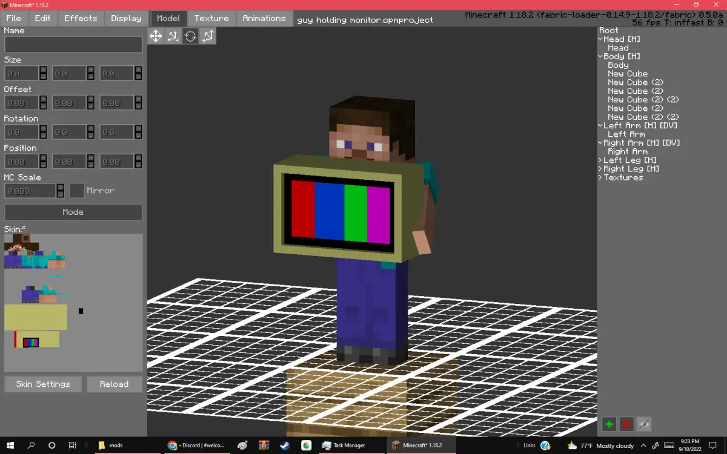This screenshot has height=454, width=727.
Task: Open Task Manager from taskbar
Action: click(x=351, y=445)
